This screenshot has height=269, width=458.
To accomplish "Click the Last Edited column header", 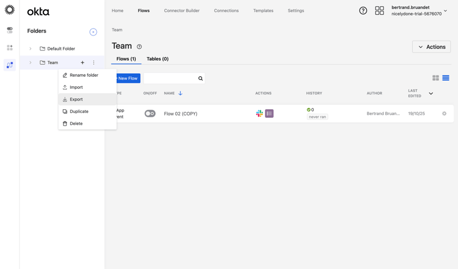I will pos(414,93).
